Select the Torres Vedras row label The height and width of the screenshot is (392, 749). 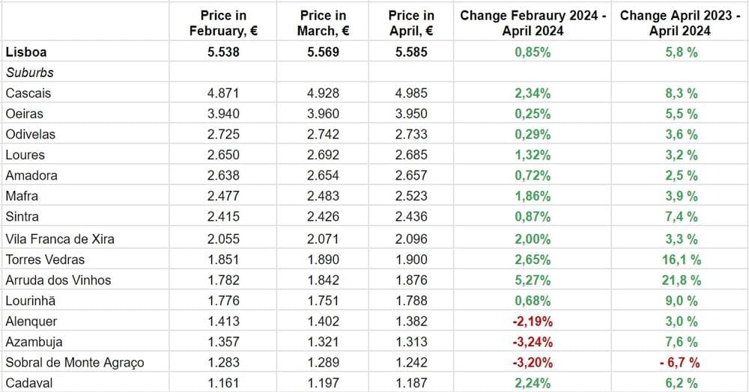pos(45,260)
